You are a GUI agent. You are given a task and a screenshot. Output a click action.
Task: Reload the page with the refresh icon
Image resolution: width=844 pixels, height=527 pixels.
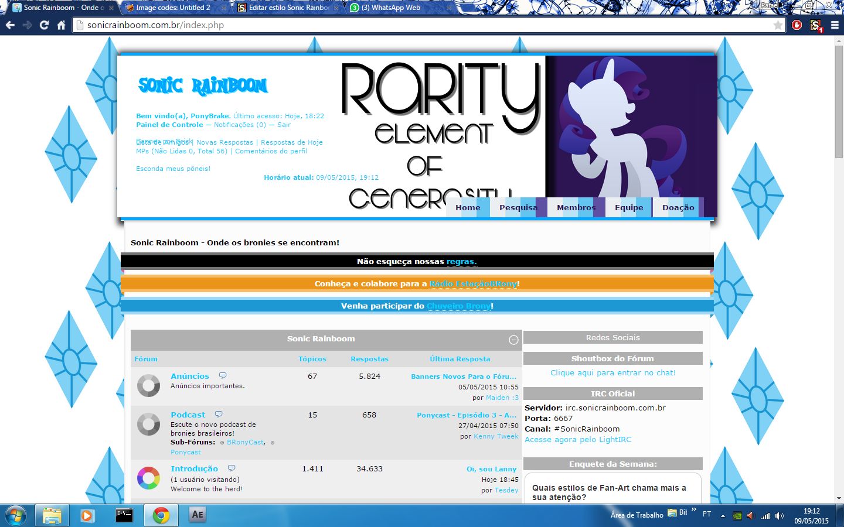coord(44,25)
